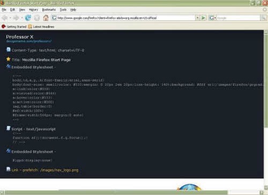Screen dimensions: 268x195
Task: Click the #frame width CSS line
Action: 48,115
